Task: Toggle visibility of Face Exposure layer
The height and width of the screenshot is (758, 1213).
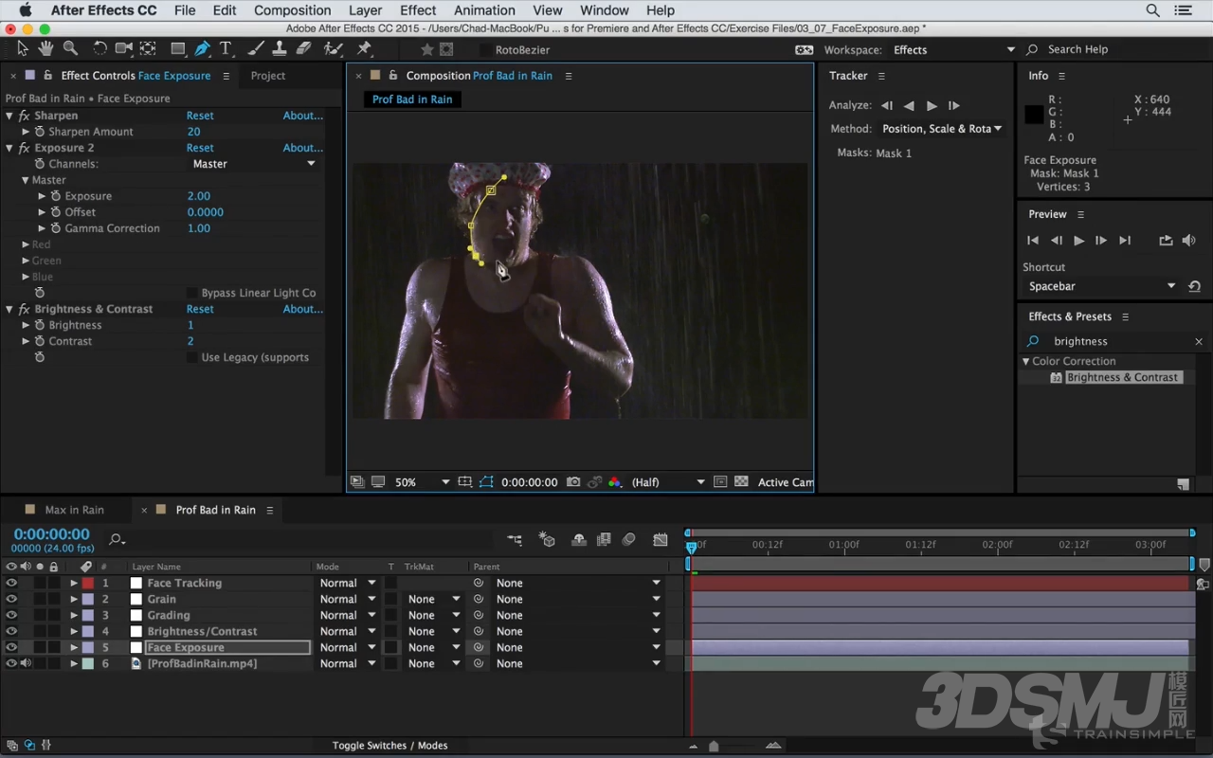Action: coord(11,648)
